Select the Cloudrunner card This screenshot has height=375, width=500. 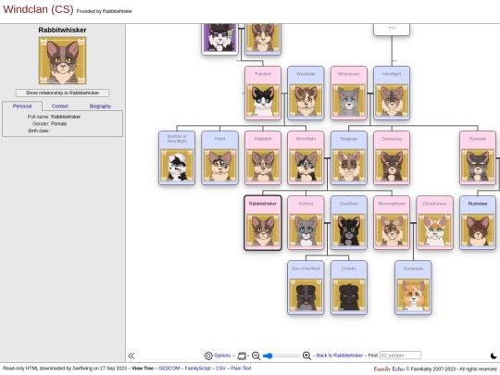[x=434, y=223]
